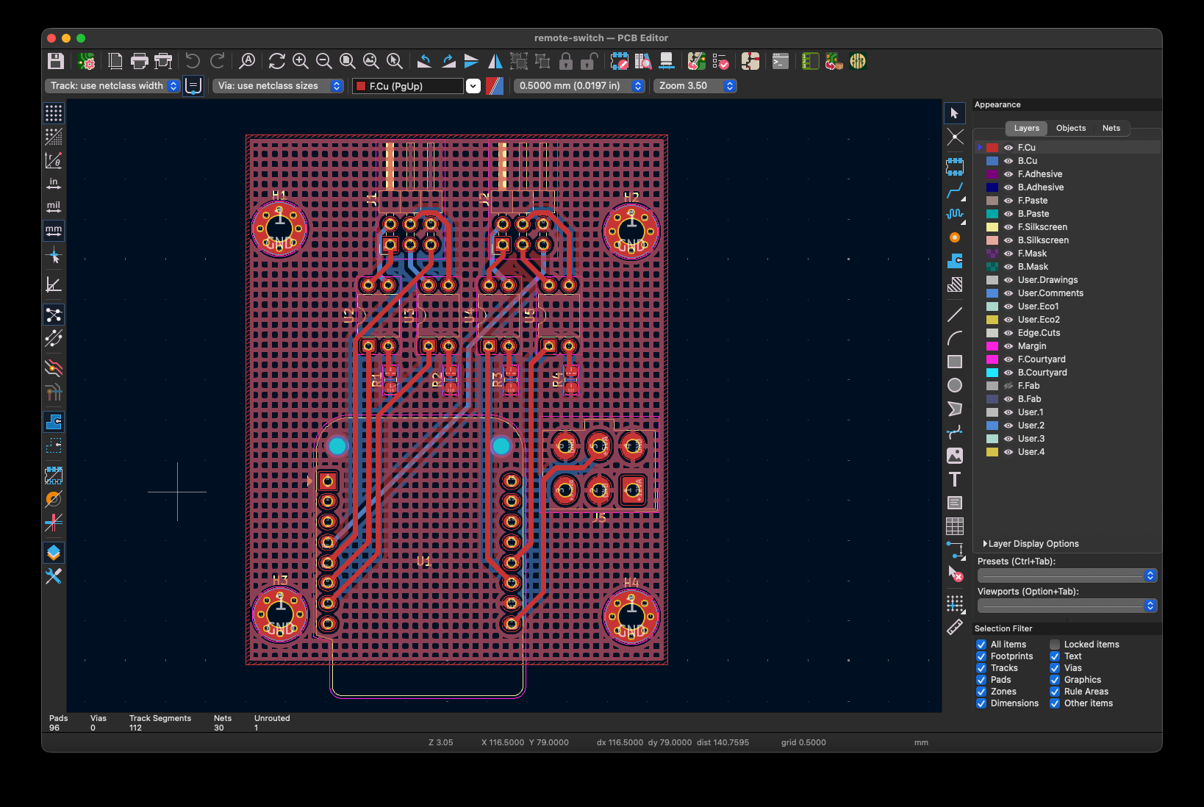1204x807 pixels.
Task: Switch to the Objects tab
Action: (1070, 128)
